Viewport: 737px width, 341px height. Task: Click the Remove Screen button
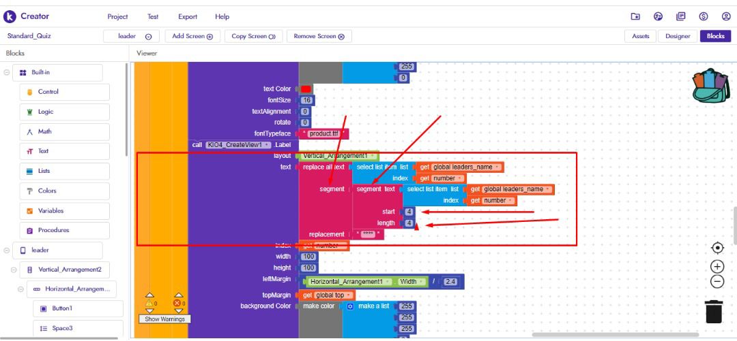click(x=319, y=36)
